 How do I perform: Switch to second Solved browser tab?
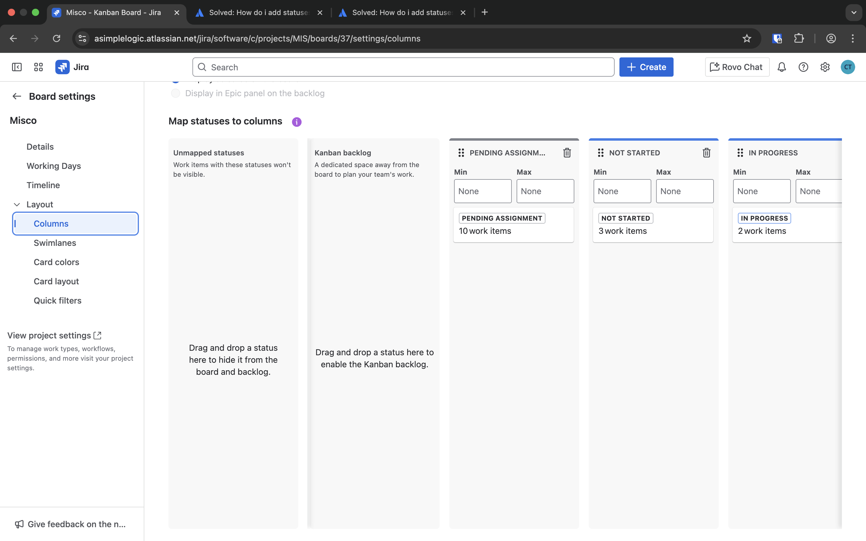pyautogui.click(x=401, y=13)
